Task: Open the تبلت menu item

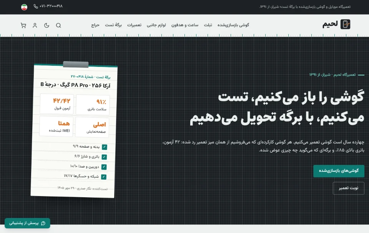Action: (208, 25)
